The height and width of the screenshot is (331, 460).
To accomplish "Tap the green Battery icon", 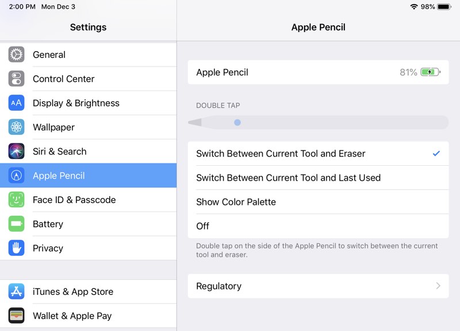I will tap(17, 224).
